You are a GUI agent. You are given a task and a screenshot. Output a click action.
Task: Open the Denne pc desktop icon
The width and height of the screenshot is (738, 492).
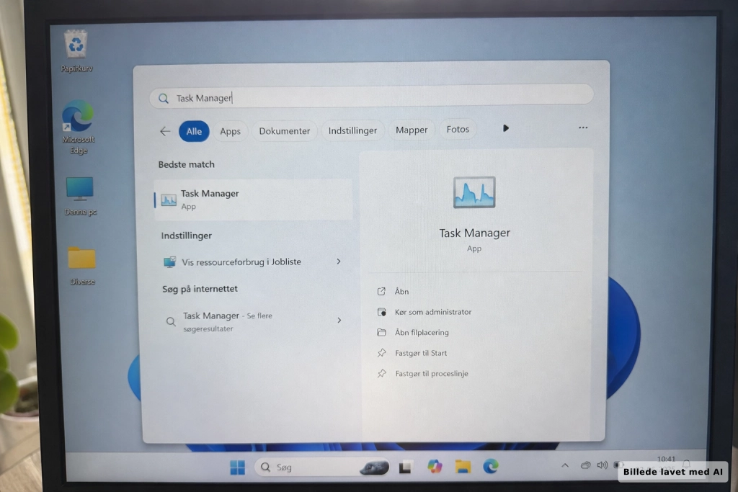point(80,196)
